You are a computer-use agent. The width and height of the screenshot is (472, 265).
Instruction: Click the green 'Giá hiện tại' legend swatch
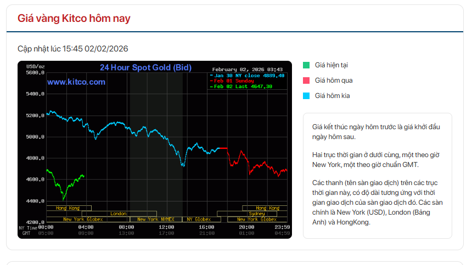pos(306,65)
